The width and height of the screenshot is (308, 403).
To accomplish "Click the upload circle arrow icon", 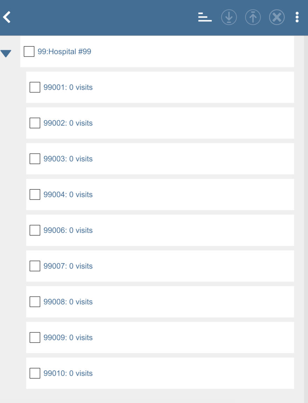I will point(253,17).
